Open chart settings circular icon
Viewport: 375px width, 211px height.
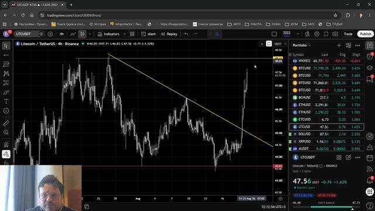point(316,34)
